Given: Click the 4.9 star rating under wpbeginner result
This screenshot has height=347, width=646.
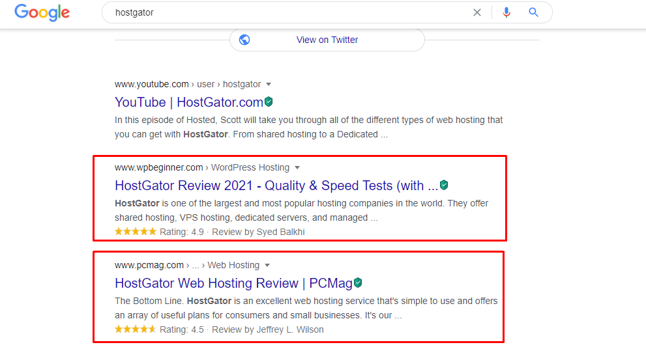Looking at the screenshot, I should (x=136, y=232).
